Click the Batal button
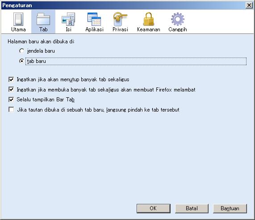 tap(192, 208)
